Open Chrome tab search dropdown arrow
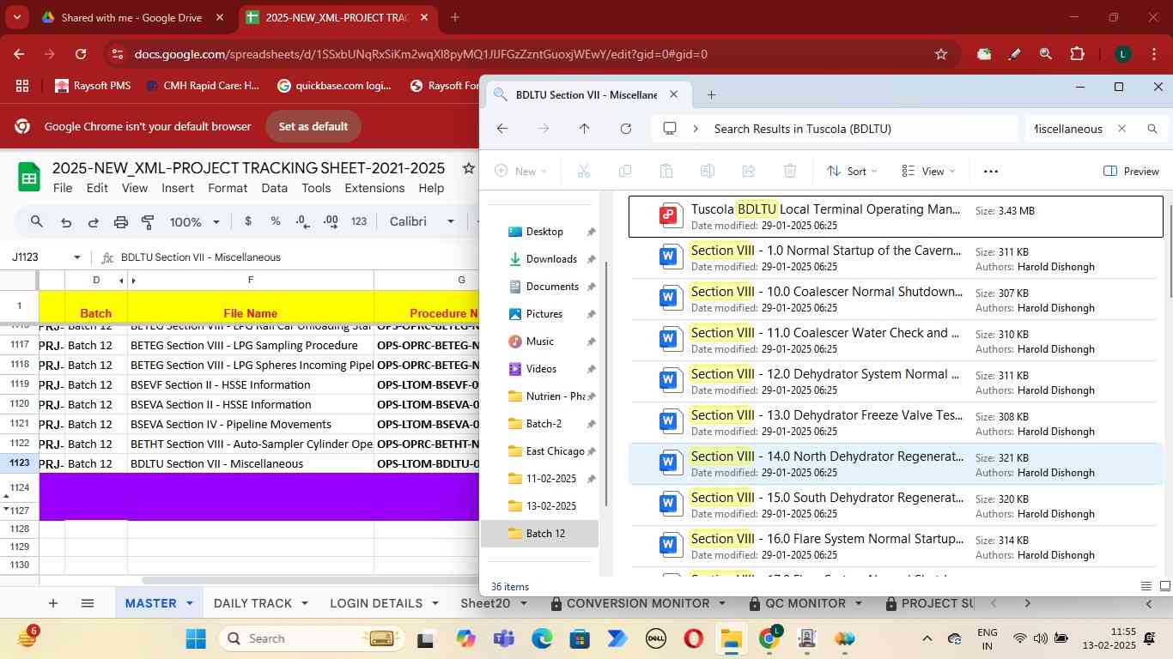The width and height of the screenshot is (1173, 659). pos(17,17)
